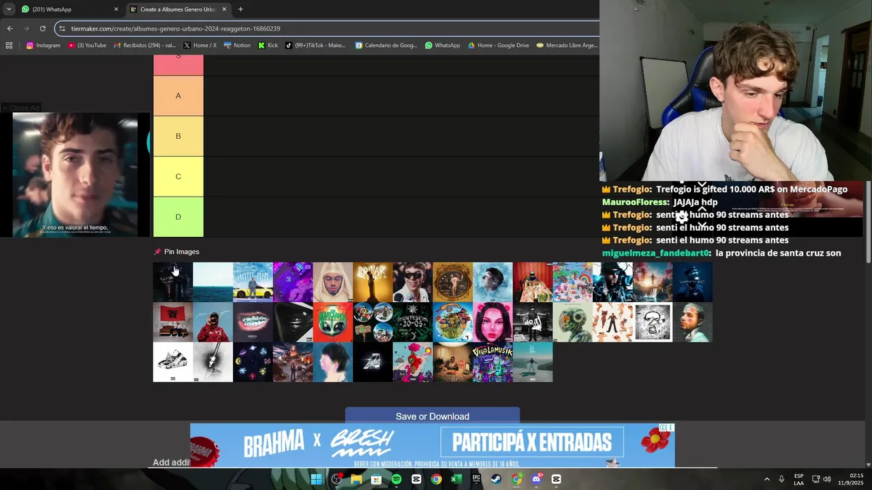This screenshot has width=872, height=490.
Task: Open the Home - Google Drive bookmark
Action: [498, 46]
